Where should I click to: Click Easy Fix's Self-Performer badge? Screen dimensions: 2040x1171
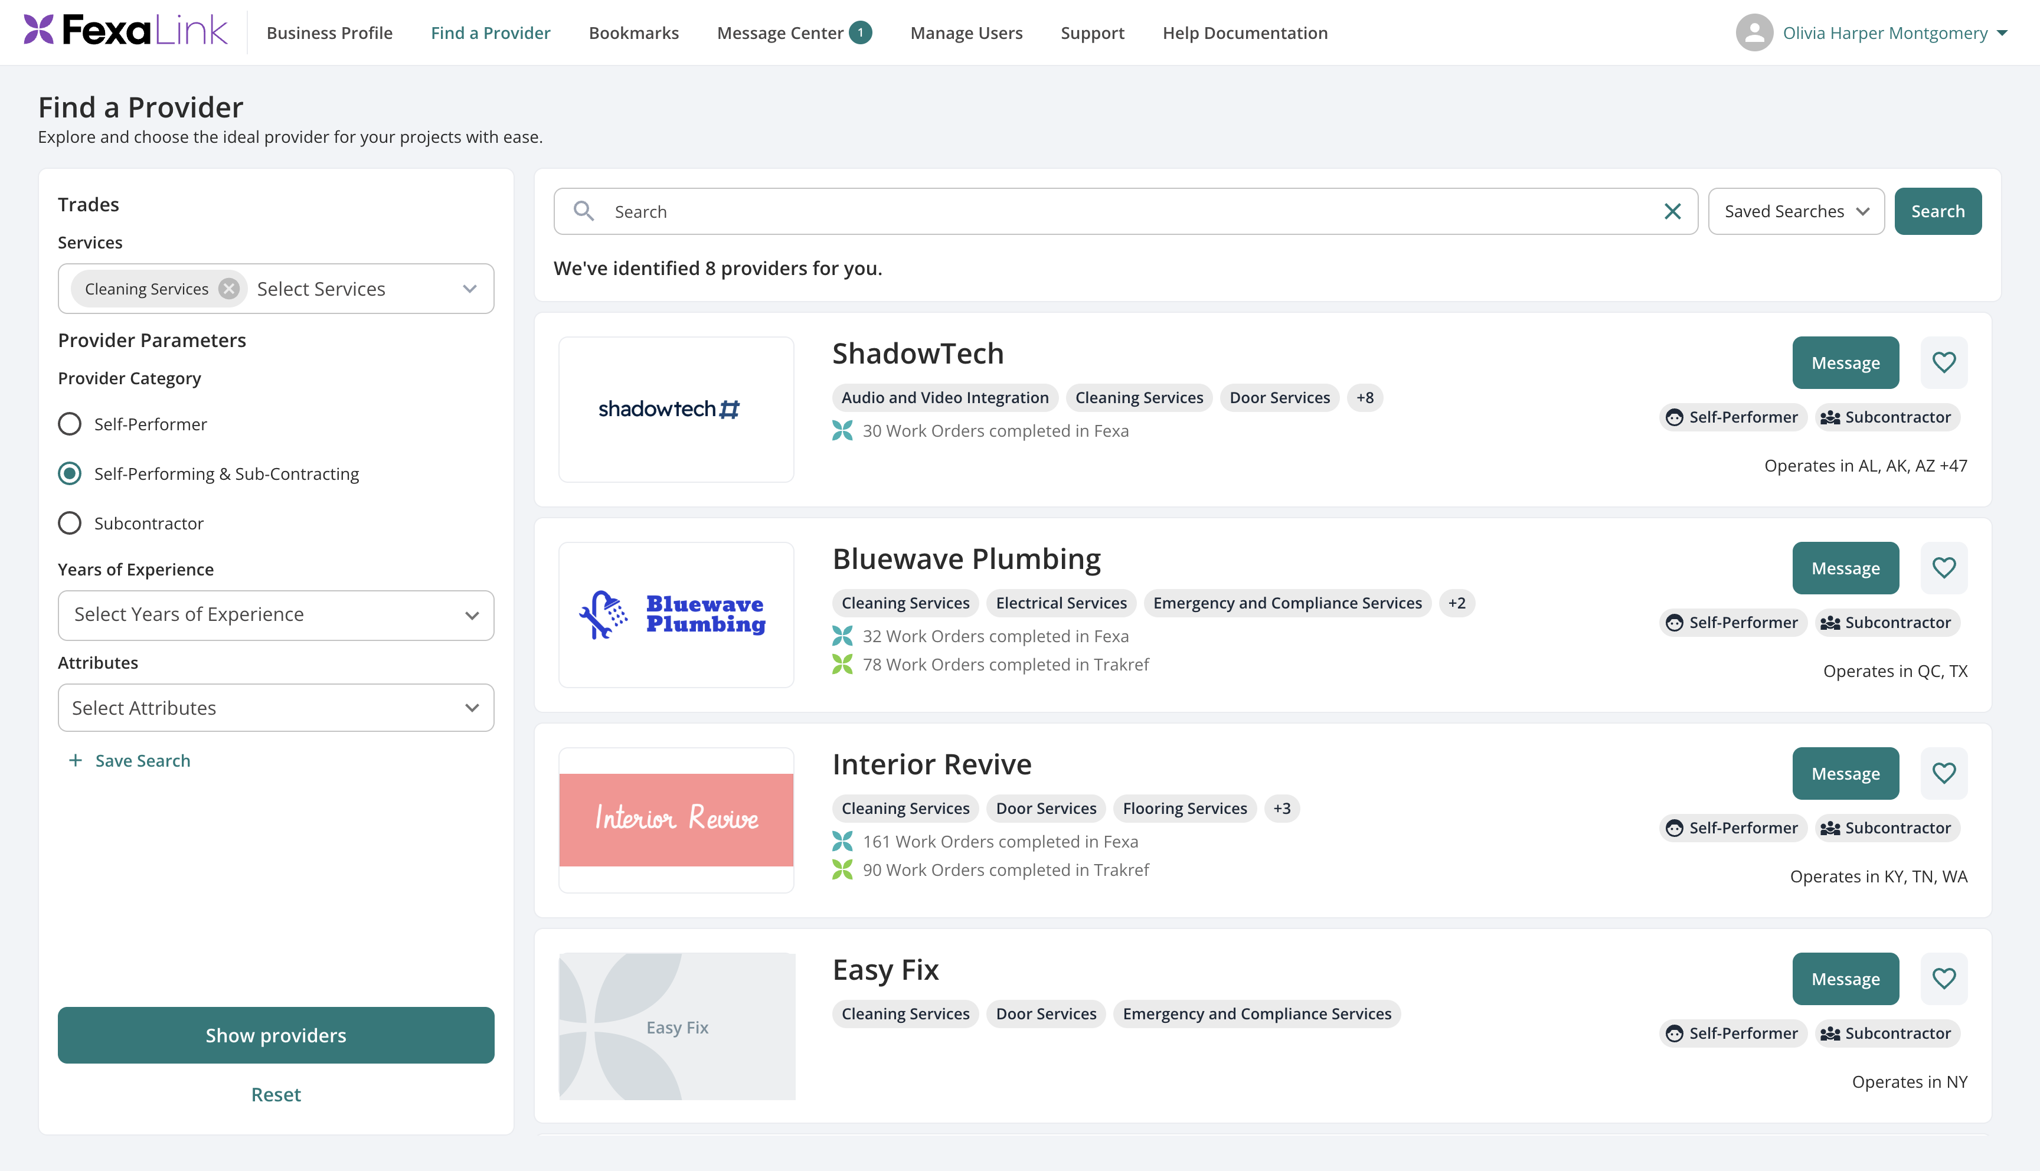point(1733,1033)
